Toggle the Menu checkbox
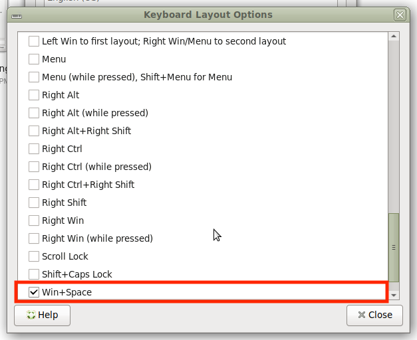 [x=34, y=59]
